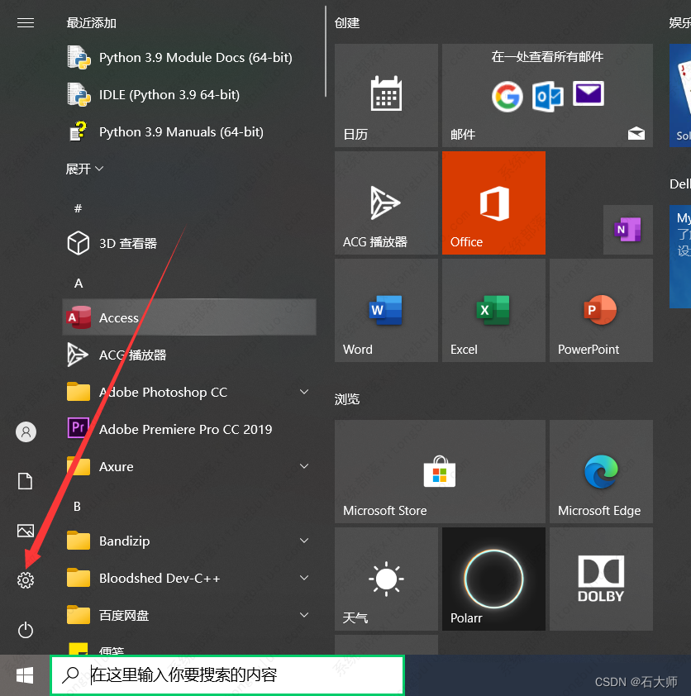Click the Windows Start button
Image resolution: width=691 pixels, height=696 pixels.
pyautogui.click(x=25, y=675)
